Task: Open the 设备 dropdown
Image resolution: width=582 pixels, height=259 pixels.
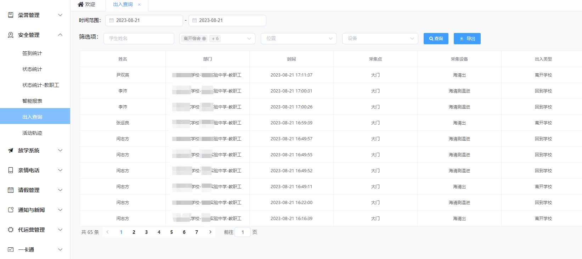Action: click(x=380, y=39)
